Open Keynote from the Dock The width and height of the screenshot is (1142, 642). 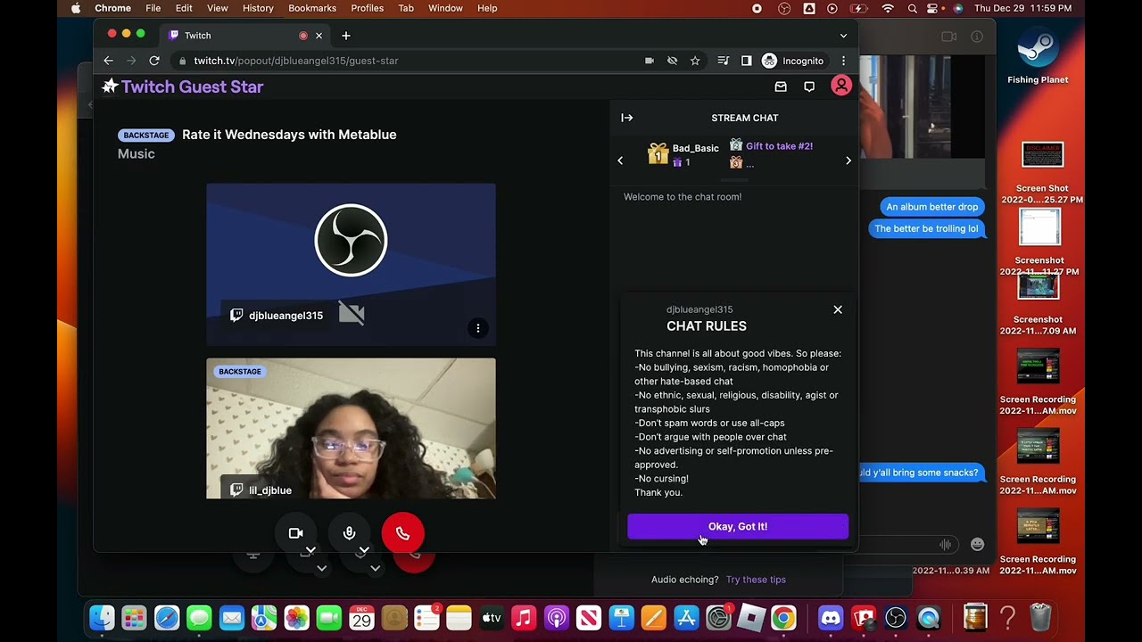pyautogui.click(x=621, y=617)
